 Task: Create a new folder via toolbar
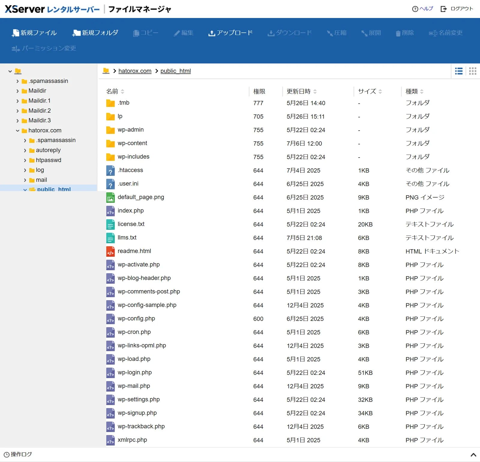[95, 33]
